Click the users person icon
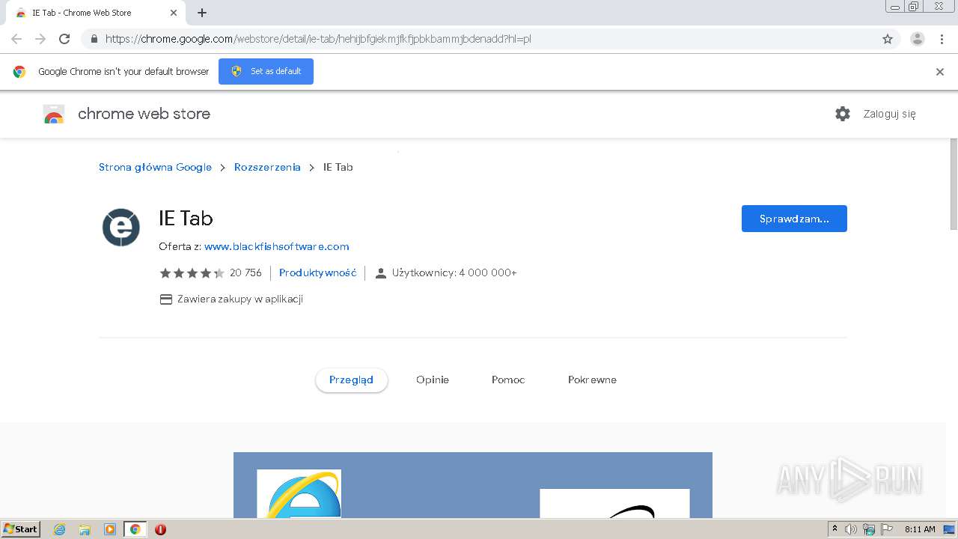 (x=380, y=273)
